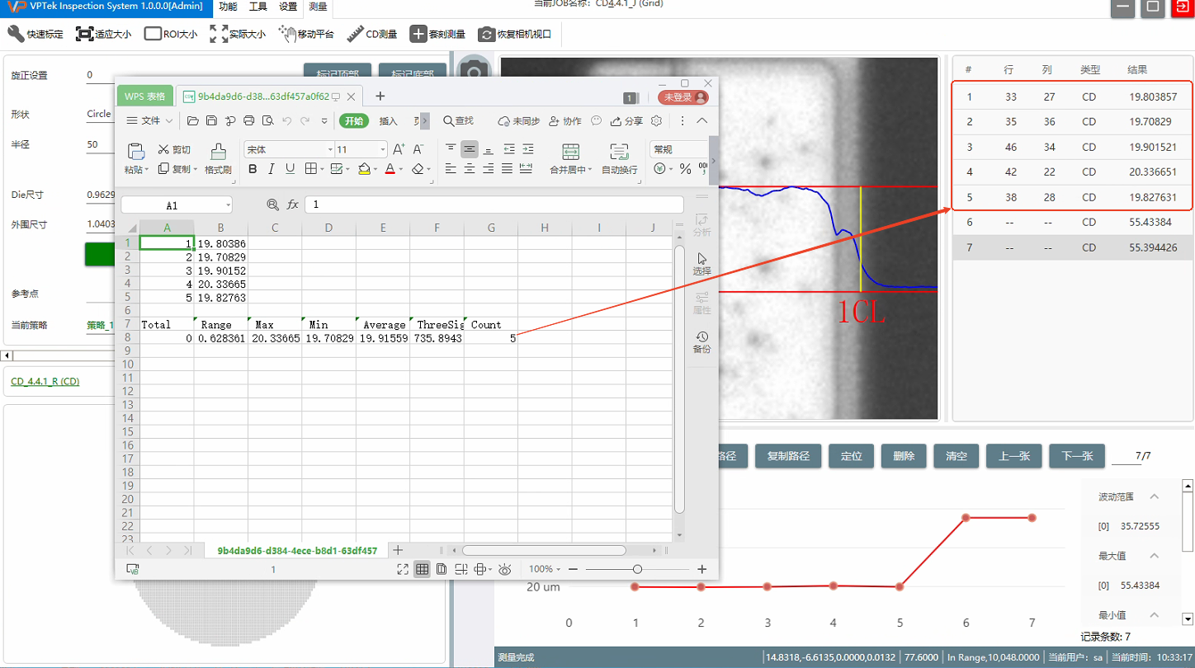Click the 分析 icon in WPS side panel
This screenshot has width=1195, height=668.
(701, 225)
